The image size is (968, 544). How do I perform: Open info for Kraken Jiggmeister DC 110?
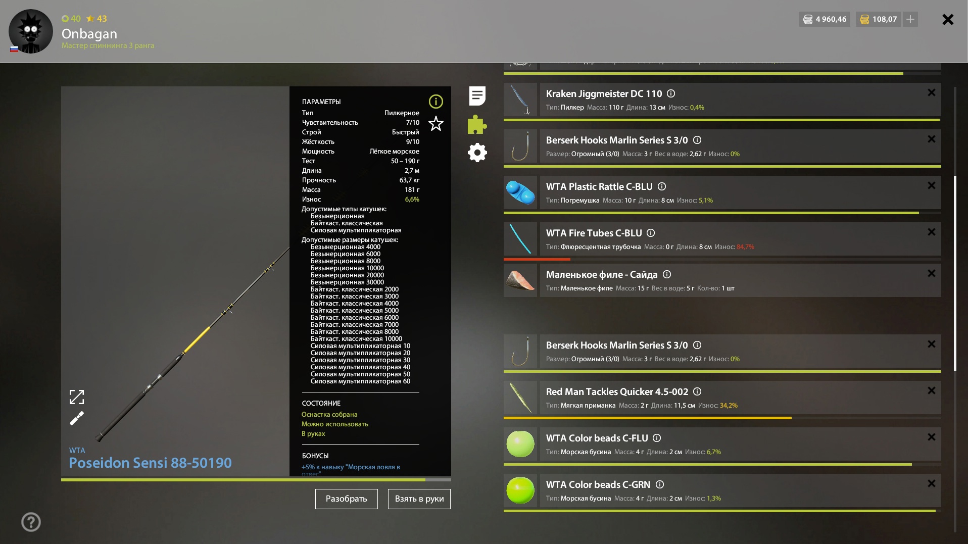tap(671, 93)
